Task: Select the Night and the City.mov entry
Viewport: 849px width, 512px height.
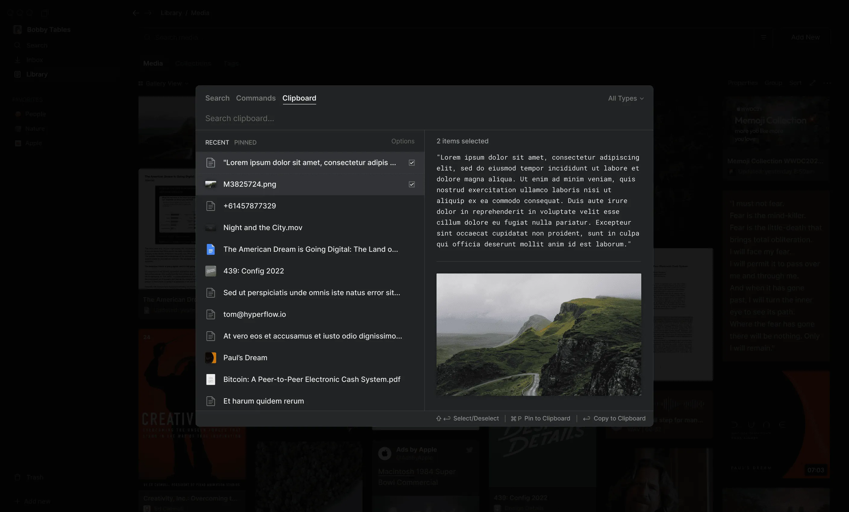Action: click(310, 228)
